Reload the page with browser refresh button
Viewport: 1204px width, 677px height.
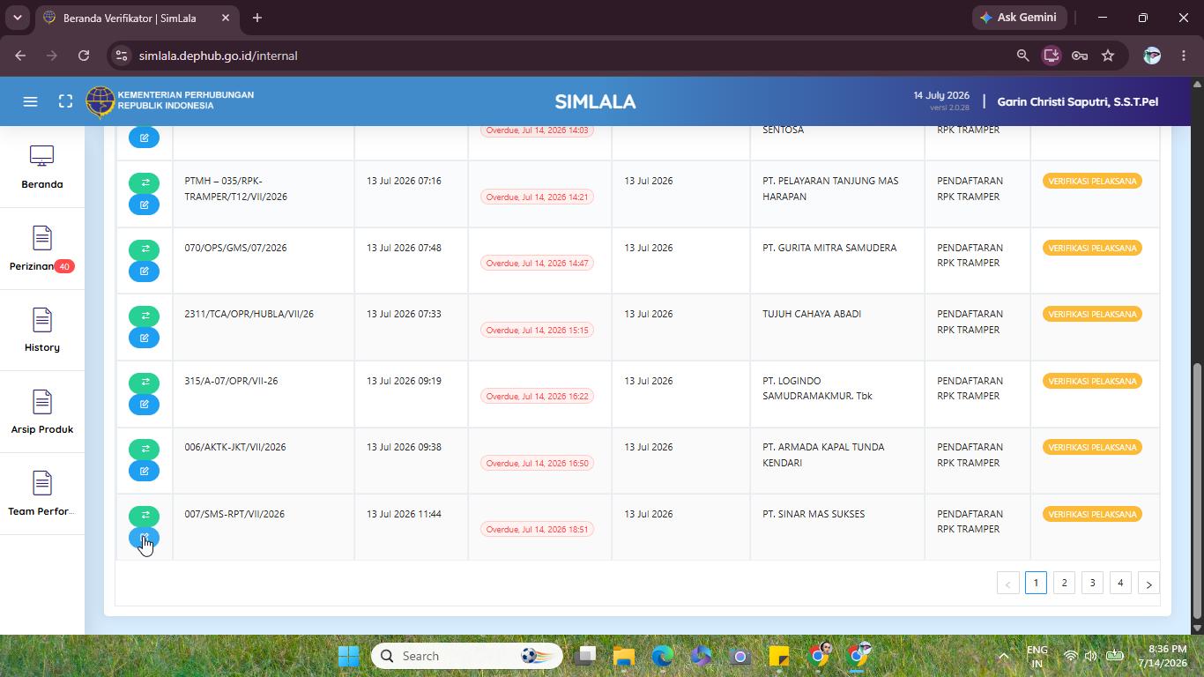tap(84, 56)
